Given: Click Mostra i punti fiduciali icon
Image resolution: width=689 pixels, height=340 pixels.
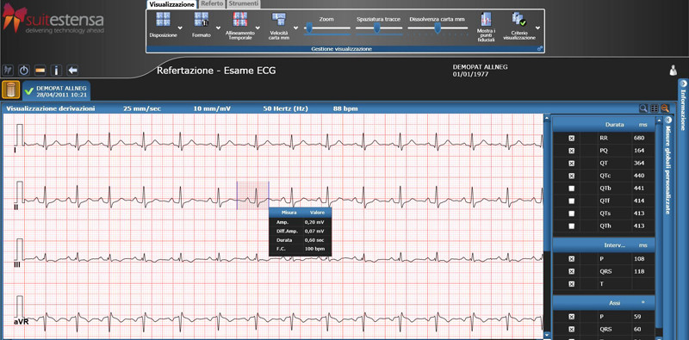Looking at the screenshot, I should tap(486, 20).
